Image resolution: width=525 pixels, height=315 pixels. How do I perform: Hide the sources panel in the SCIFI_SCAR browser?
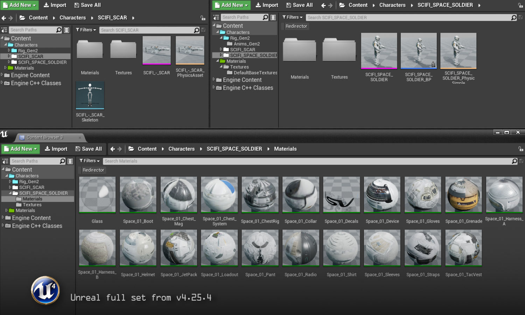[4, 30]
